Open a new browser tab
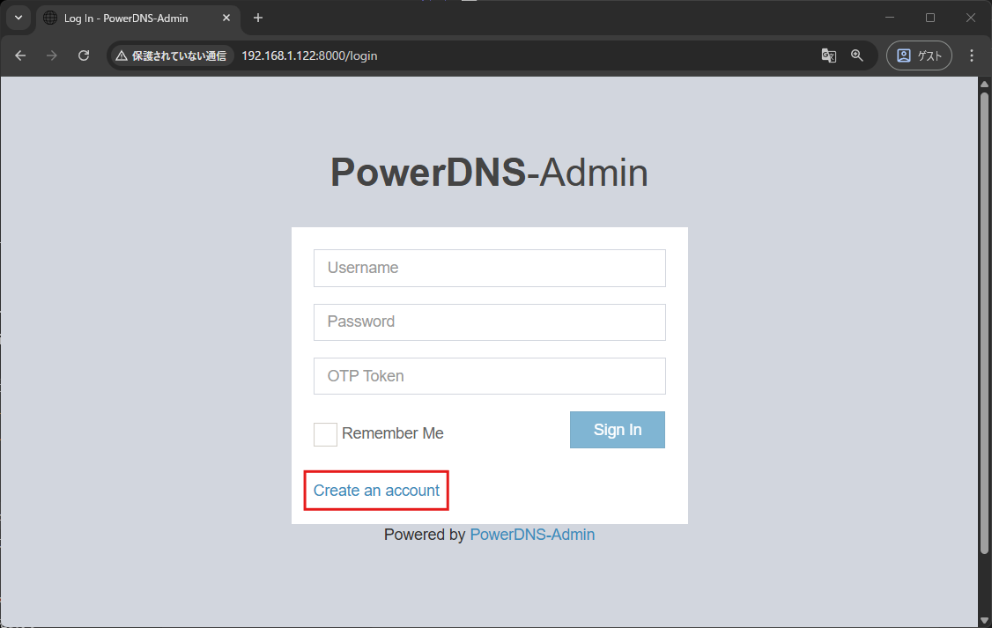992x628 pixels. pos(257,18)
